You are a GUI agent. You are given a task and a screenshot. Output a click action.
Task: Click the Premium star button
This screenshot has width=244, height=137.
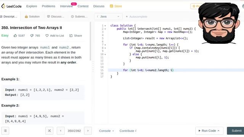[195, 6]
